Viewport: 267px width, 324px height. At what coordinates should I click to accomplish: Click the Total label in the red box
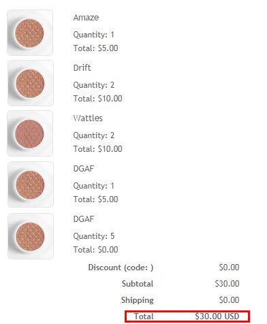pyautogui.click(x=144, y=317)
